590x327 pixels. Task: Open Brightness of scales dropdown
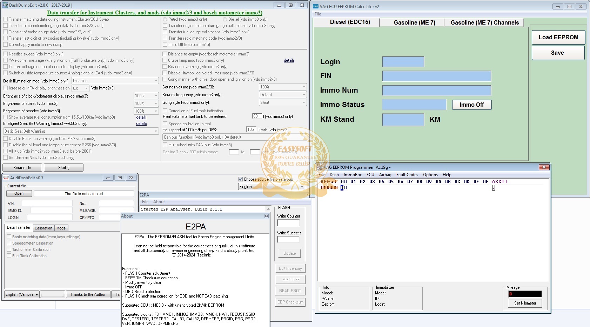(147, 104)
